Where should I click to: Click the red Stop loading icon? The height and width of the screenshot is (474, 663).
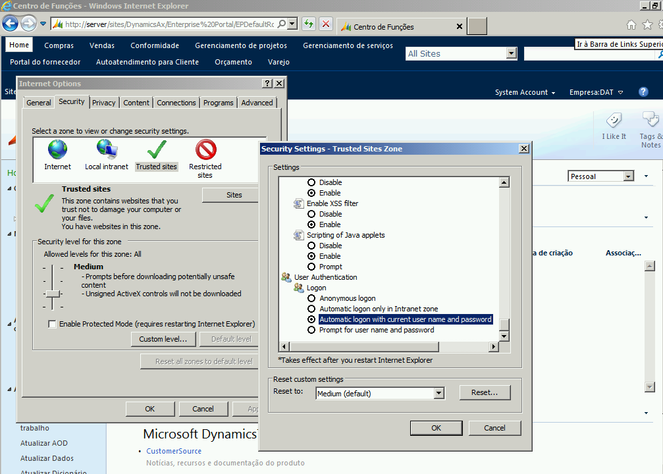(326, 24)
